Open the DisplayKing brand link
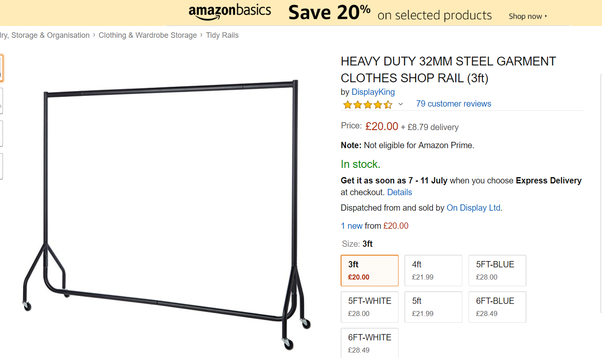The width and height of the screenshot is (602, 358). click(373, 92)
